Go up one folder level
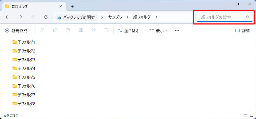 click(x=33, y=17)
